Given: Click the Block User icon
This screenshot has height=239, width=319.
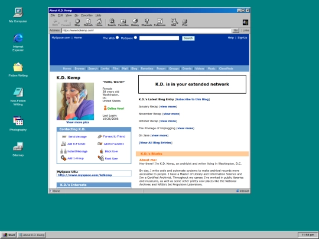Looking at the screenshot, I should [x=102, y=151].
